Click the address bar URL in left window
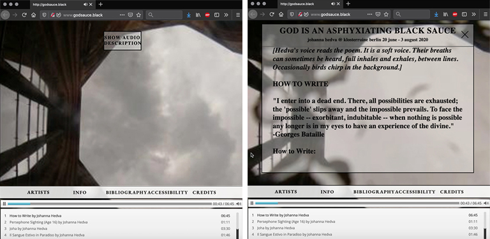This screenshot has width=490, height=239. click(82, 15)
